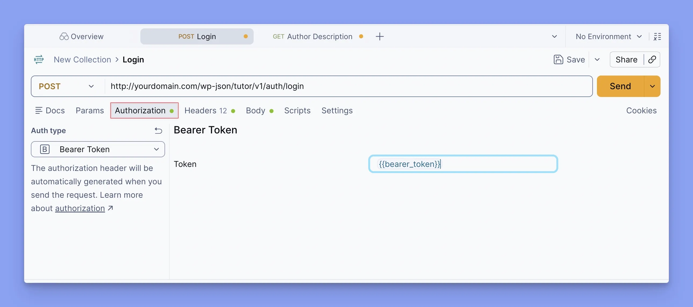The width and height of the screenshot is (693, 307).
Task: Expand the open tabs list chevron
Action: pos(554,36)
